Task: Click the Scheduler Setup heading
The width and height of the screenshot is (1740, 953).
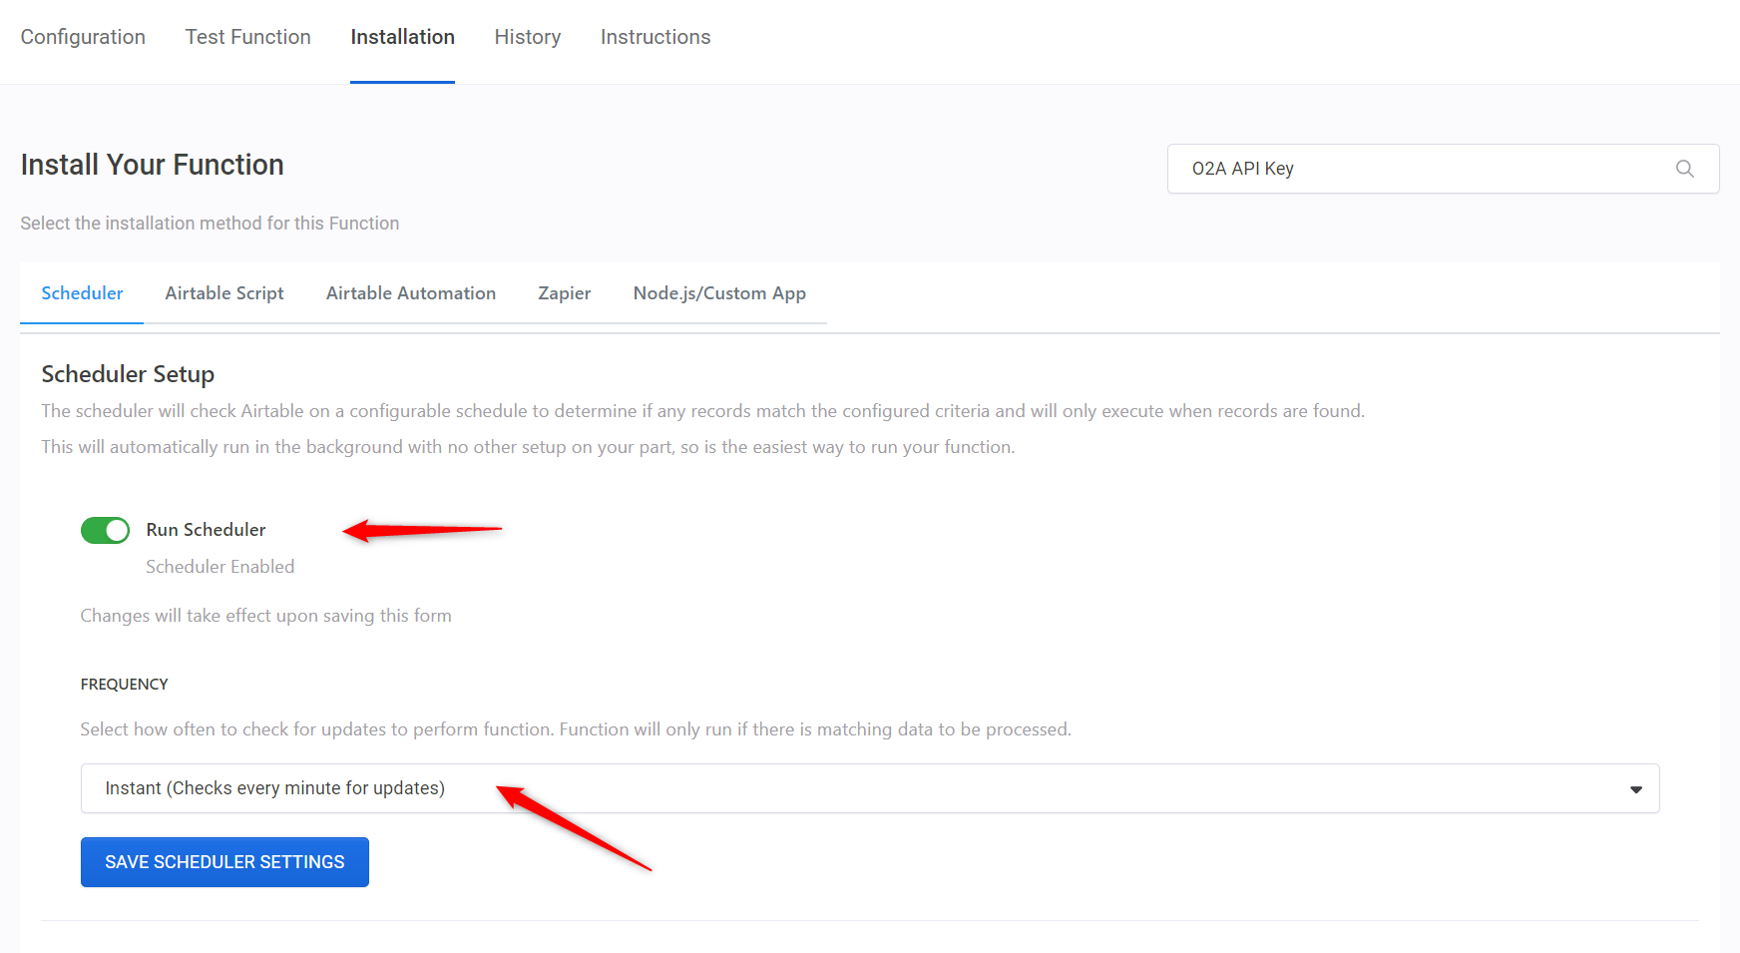Action: click(x=128, y=374)
